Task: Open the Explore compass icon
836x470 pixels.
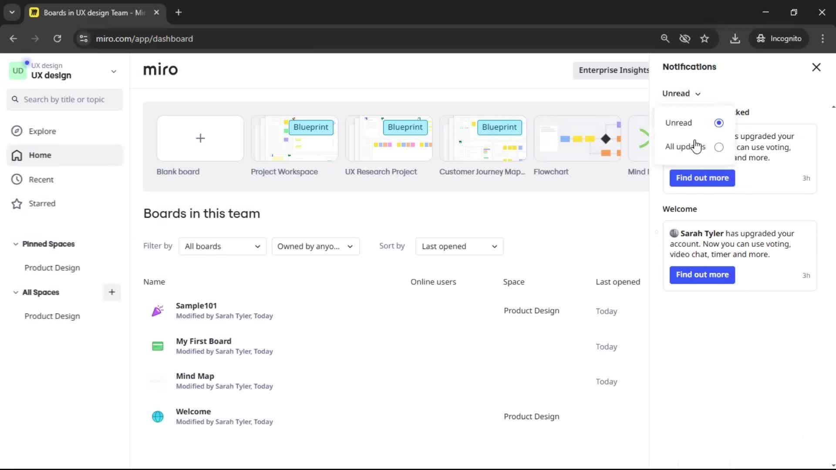Action: tap(17, 131)
